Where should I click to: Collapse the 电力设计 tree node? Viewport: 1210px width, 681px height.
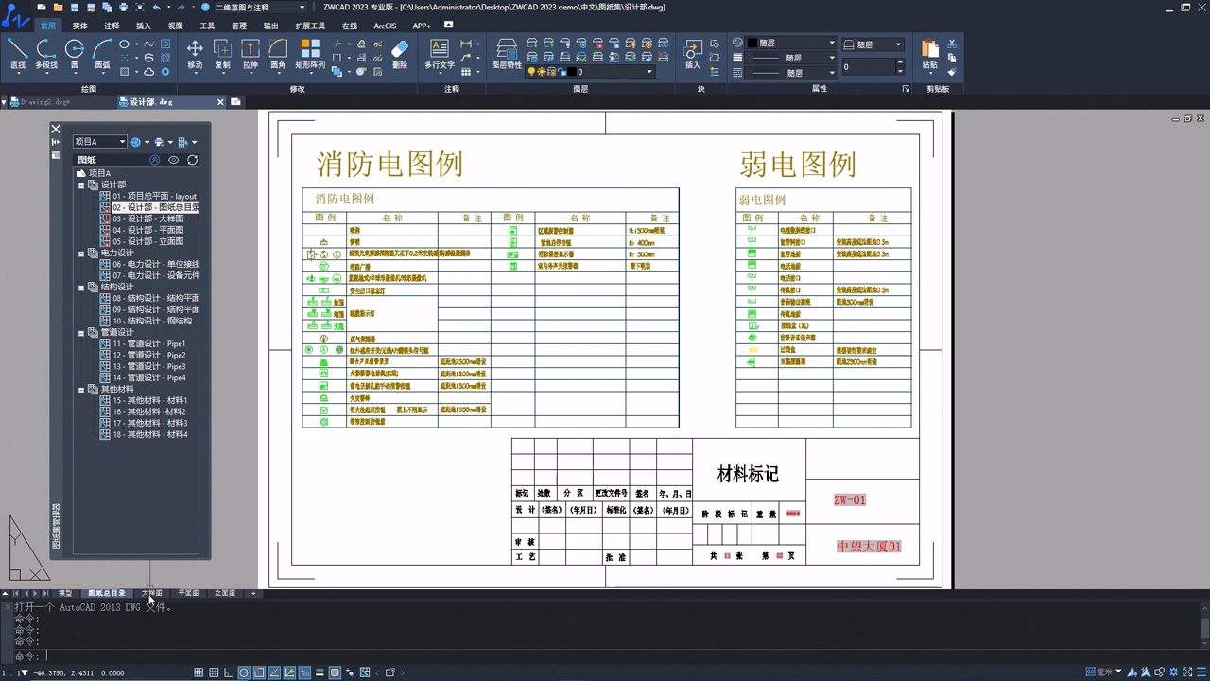tap(81, 253)
